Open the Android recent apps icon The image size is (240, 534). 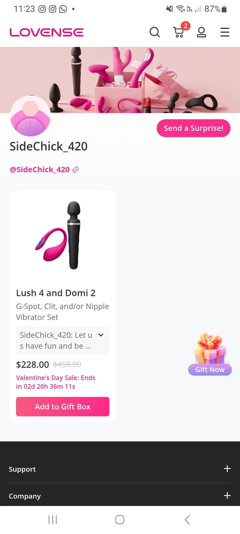[53, 520]
